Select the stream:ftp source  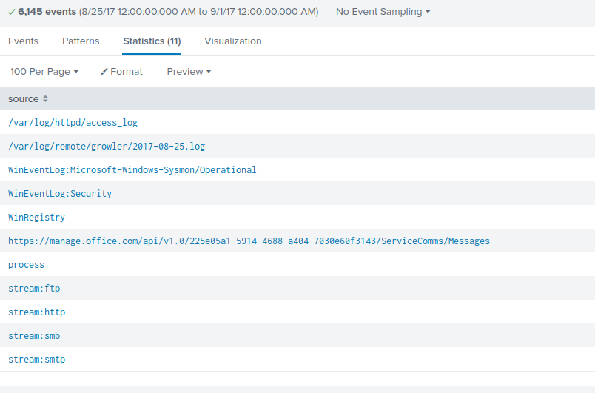(34, 289)
